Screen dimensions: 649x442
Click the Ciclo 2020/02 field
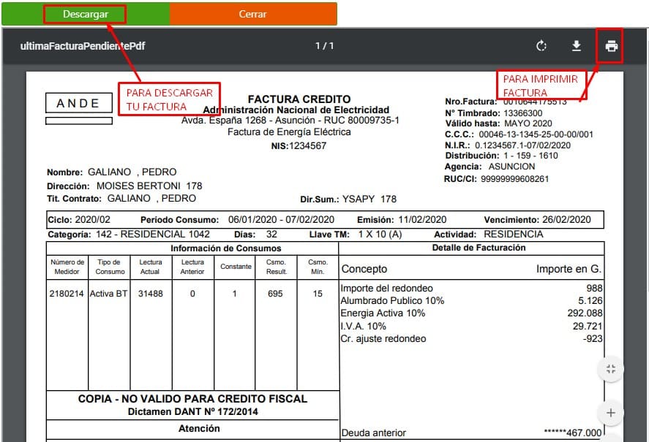coord(79,220)
